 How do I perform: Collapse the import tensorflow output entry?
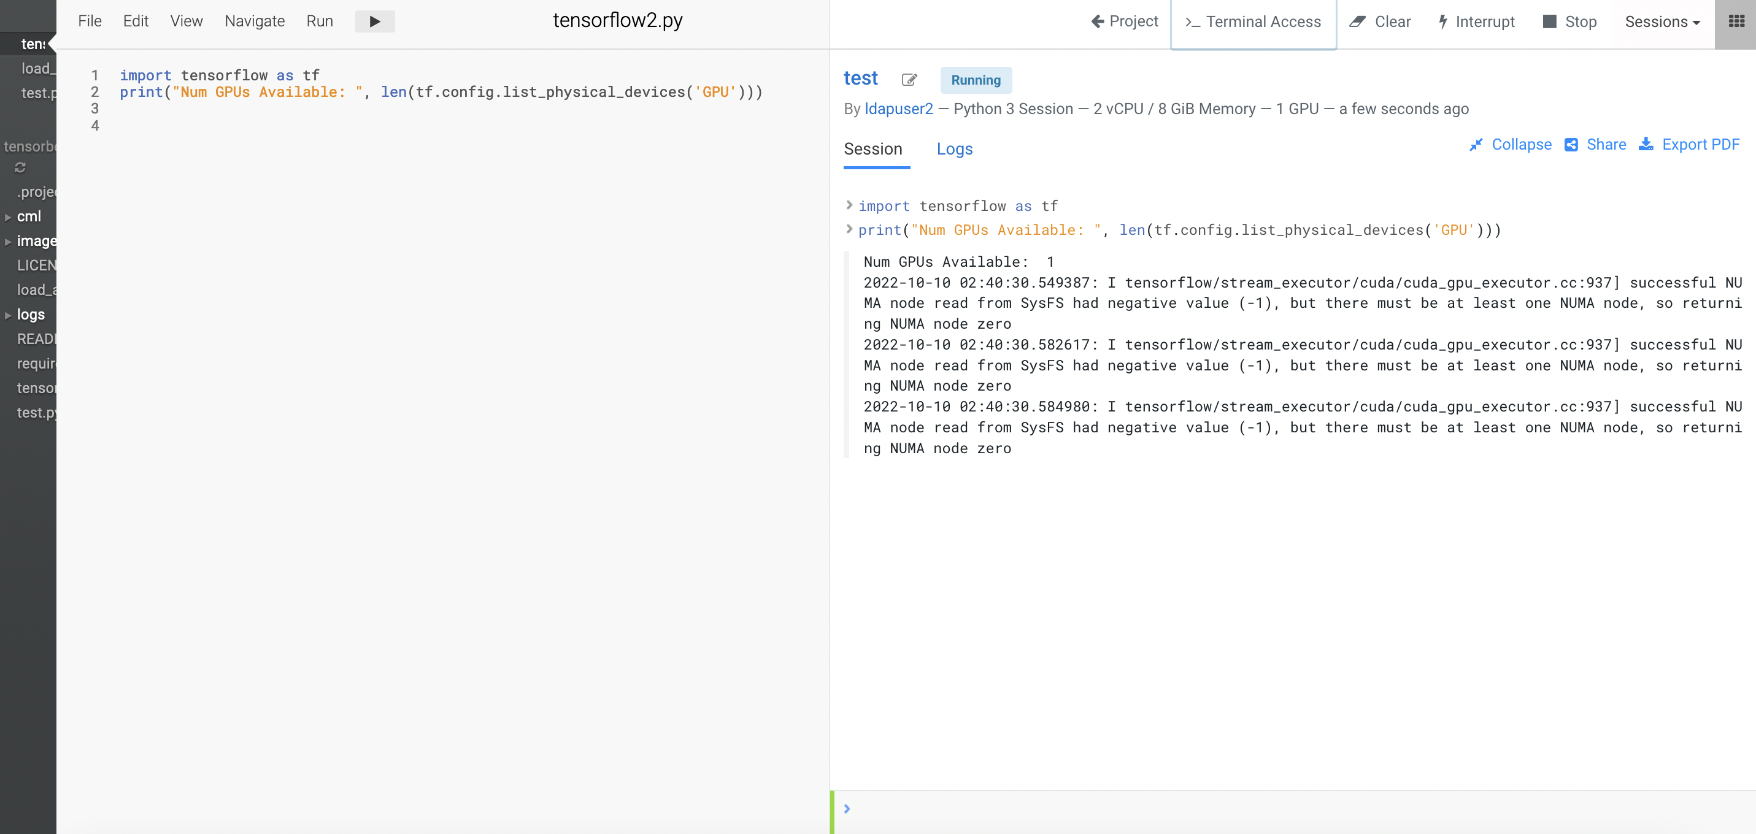tap(849, 205)
